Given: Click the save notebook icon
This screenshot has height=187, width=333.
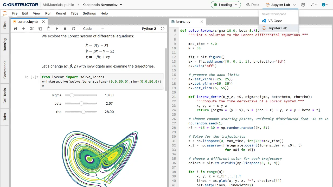Looking at the screenshot, I should [15, 29].
